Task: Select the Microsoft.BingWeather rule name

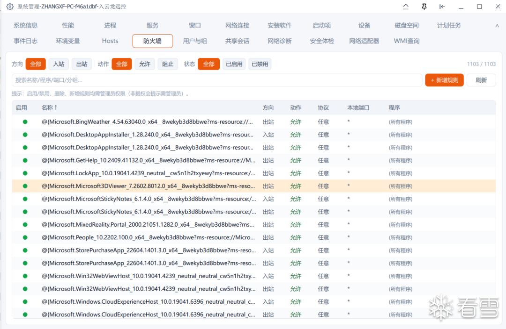Action: [147, 122]
